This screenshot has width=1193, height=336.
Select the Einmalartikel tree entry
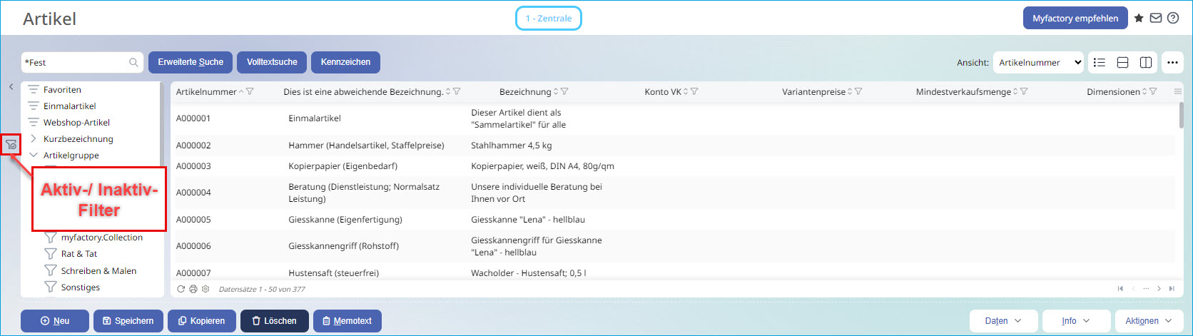(70, 106)
